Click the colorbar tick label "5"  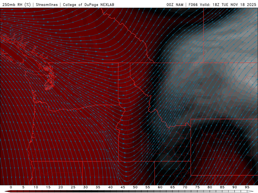pyautogui.click(x=23, y=187)
